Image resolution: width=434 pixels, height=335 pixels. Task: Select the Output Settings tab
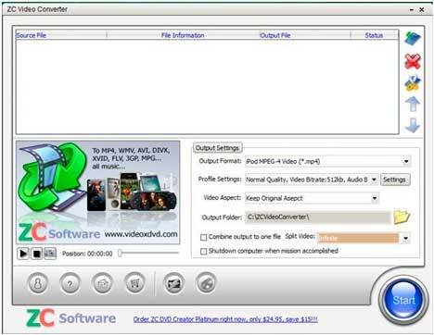click(x=218, y=148)
